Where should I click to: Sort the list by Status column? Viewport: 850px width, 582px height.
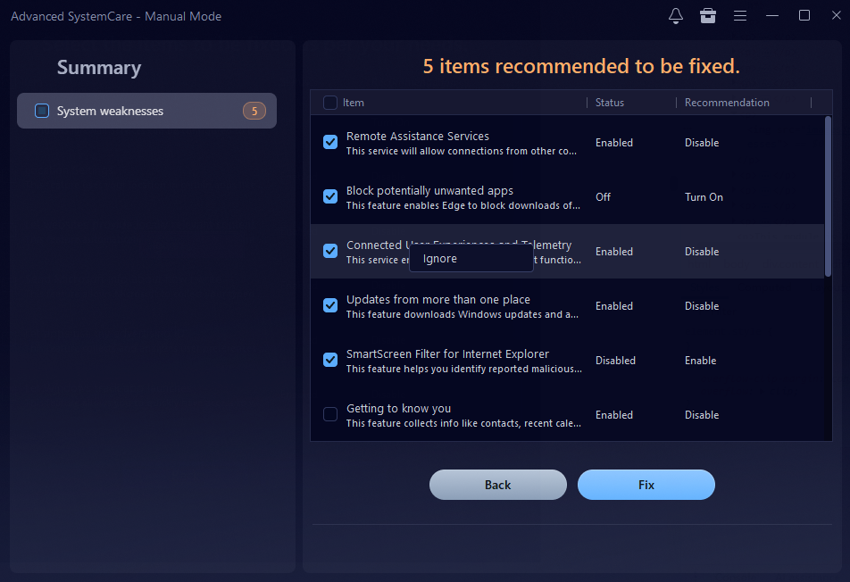[x=610, y=103]
